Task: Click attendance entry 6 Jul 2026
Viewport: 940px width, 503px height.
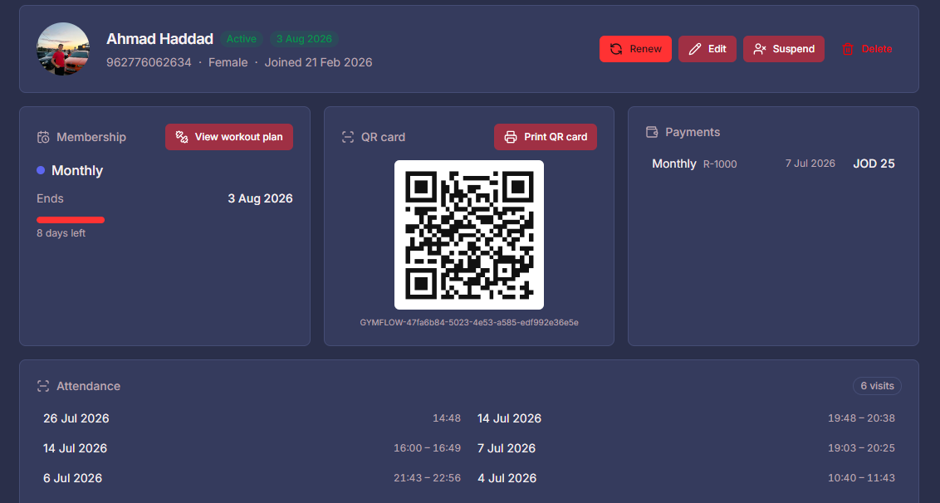Action: (72, 478)
